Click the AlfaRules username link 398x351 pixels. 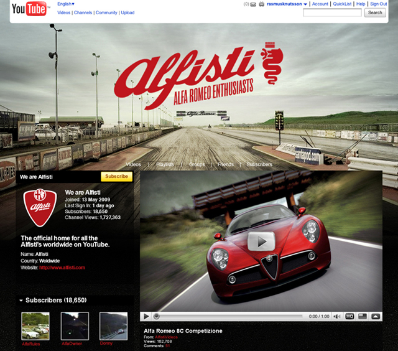coord(31,344)
